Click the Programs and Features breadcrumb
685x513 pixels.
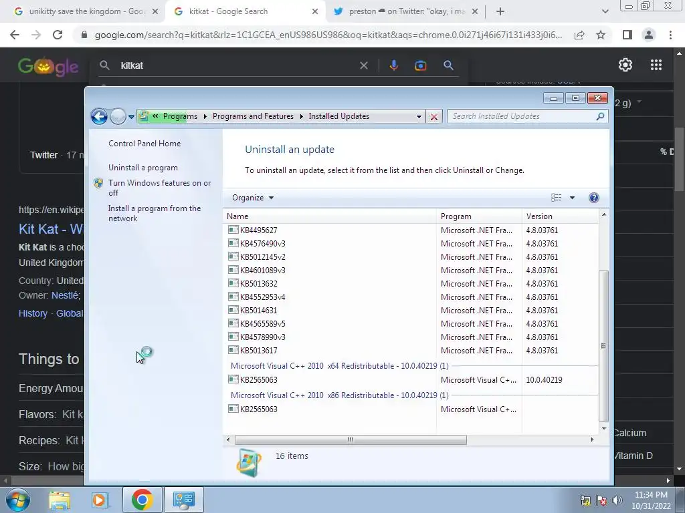click(x=253, y=116)
